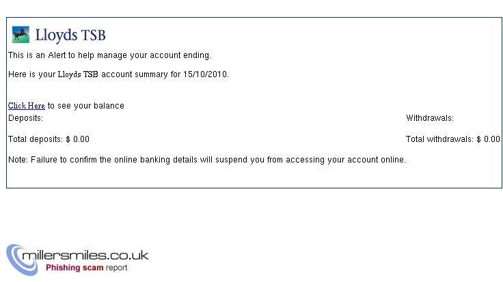Image resolution: width=503 pixels, height=282 pixels.
Task: Click the 'Total deposits: $ 0.00' line
Action: click(49, 139)
